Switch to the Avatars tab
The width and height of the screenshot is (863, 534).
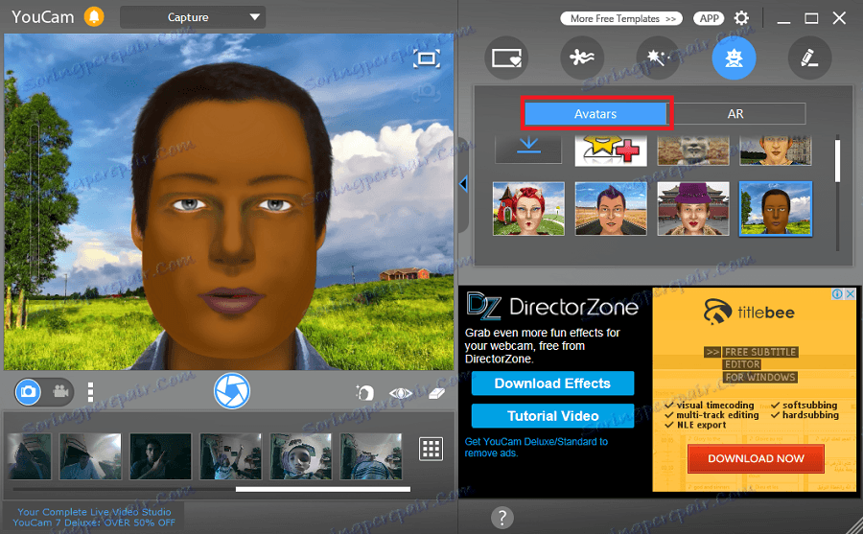tap(595, 114)
